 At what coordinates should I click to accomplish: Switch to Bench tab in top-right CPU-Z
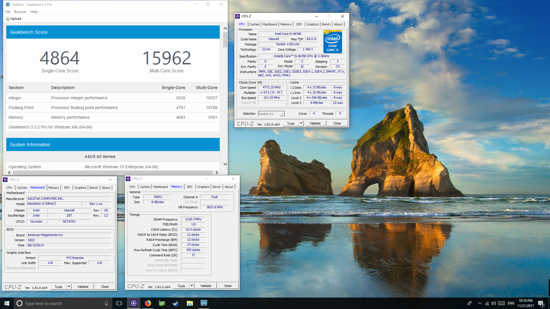[326, 24]
